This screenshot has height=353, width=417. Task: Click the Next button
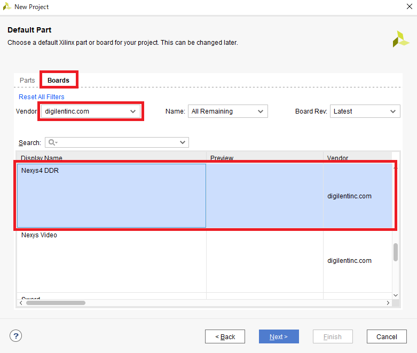coord(279,336)
